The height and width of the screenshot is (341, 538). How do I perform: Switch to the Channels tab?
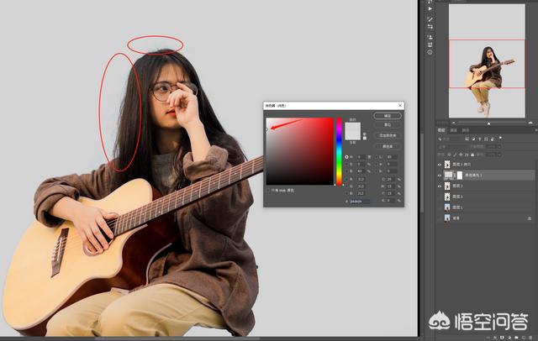coord(454,130)
